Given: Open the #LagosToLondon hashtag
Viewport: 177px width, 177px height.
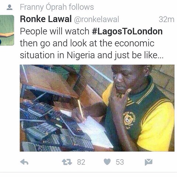Looking at the screenshot, I should coord(127,31).
